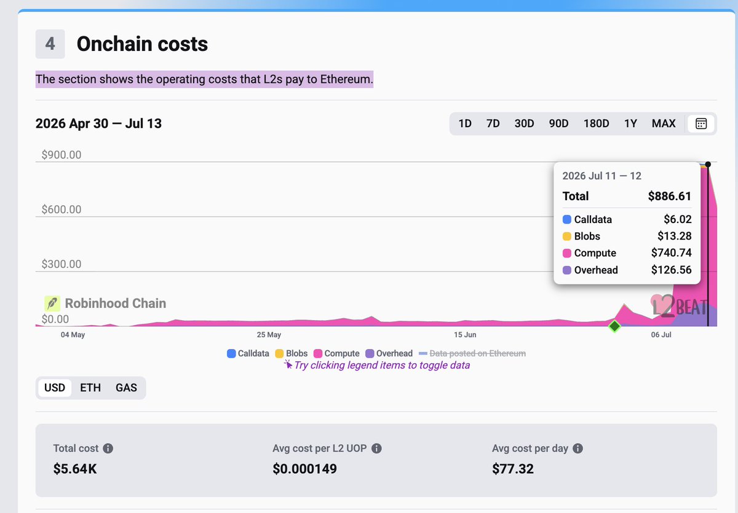
Task: Click the 25 May x-axis label
Action: 269,335
